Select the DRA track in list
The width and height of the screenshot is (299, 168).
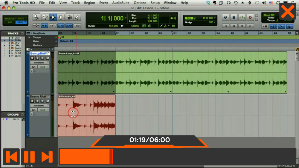17,45
